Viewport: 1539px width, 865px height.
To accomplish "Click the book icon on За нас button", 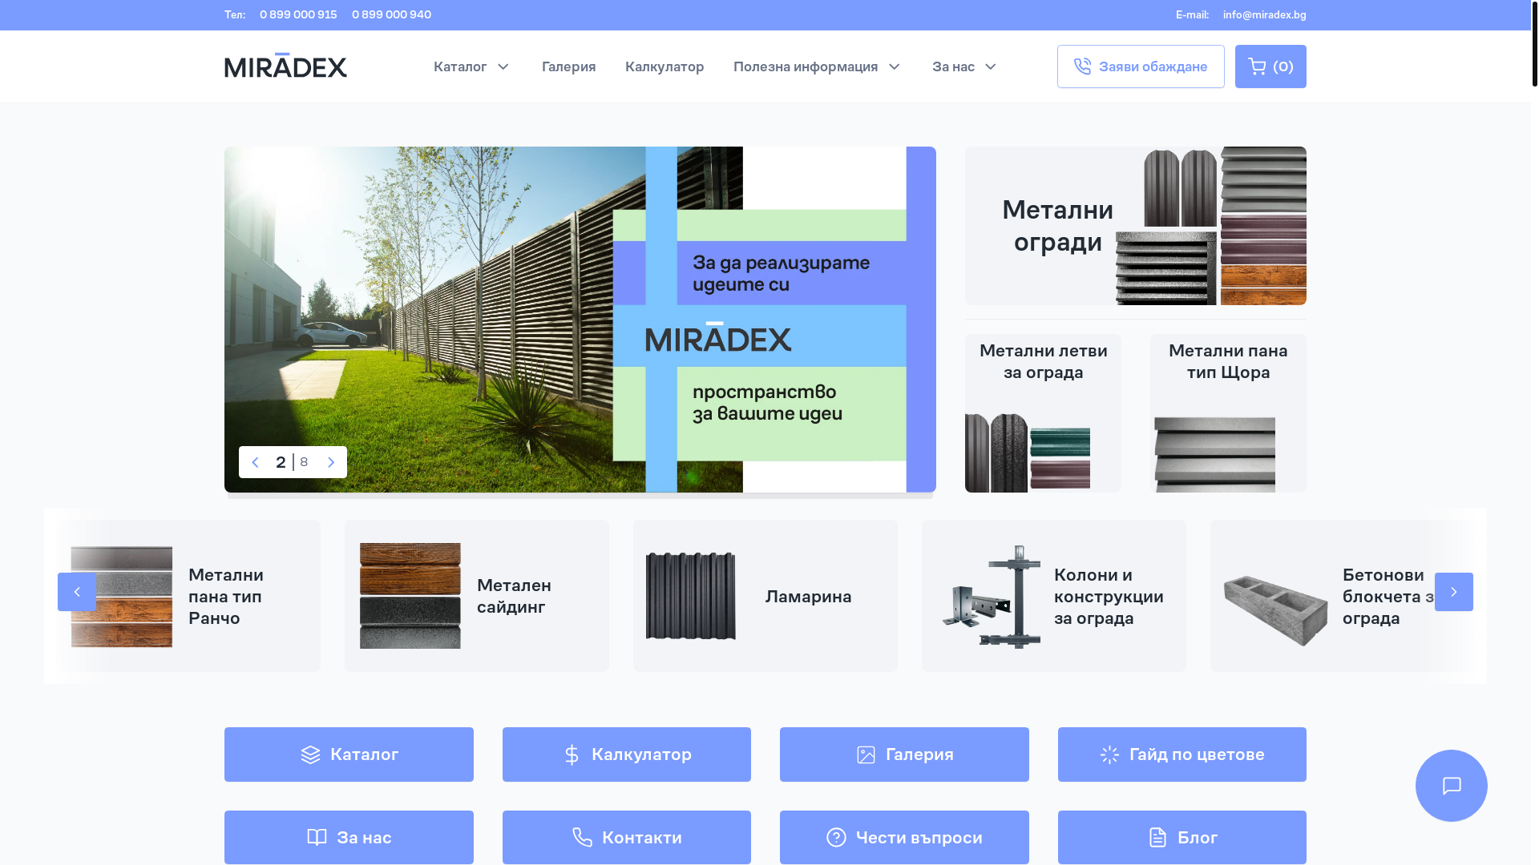I will pos(317,837).
